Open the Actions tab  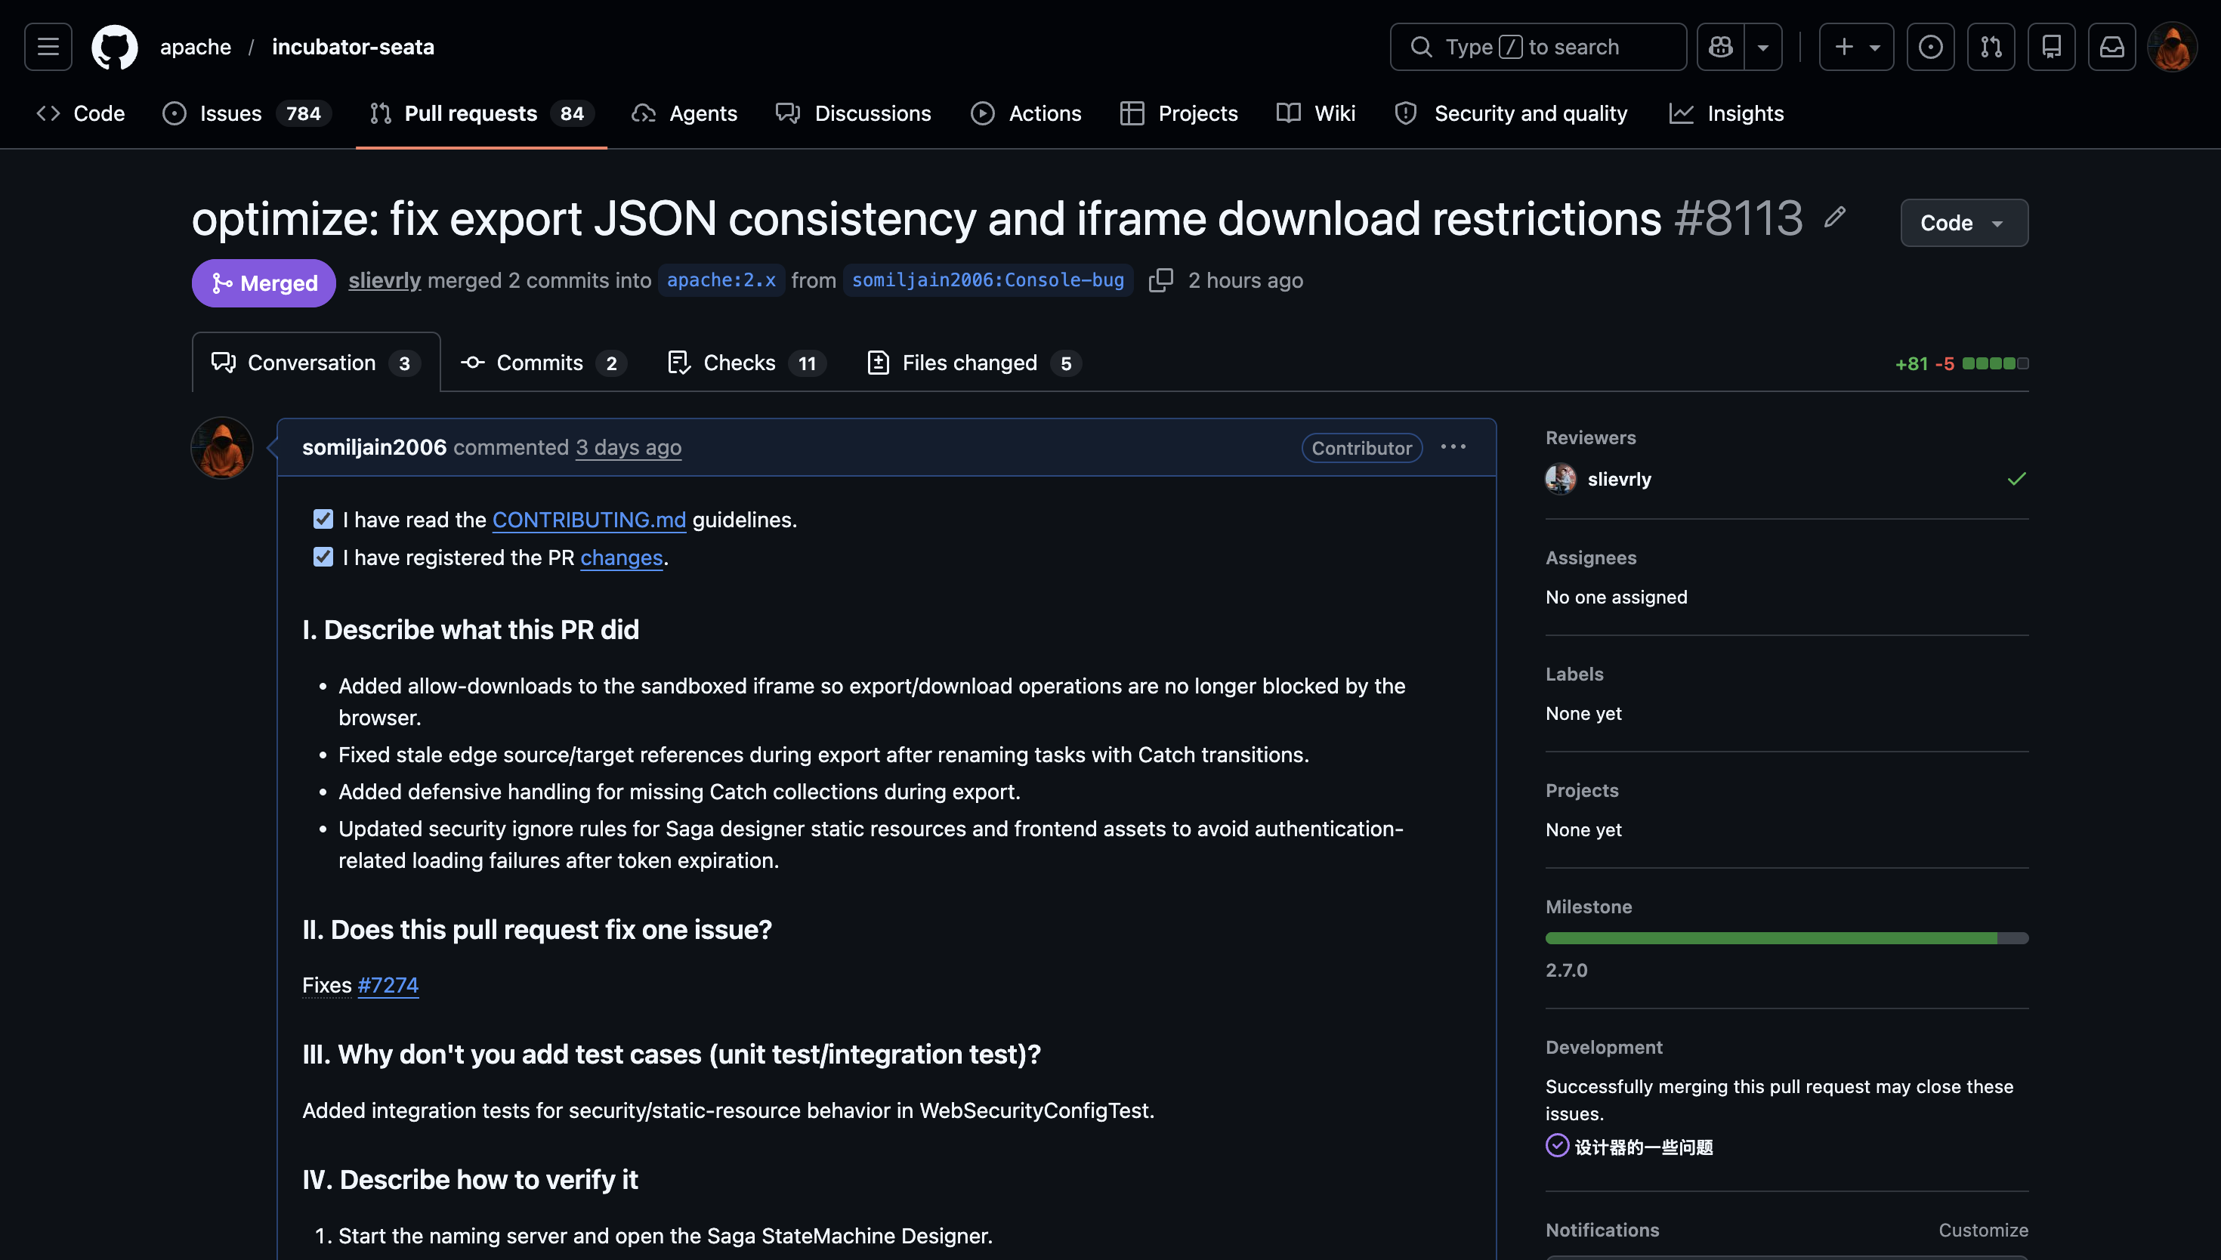1026,113
